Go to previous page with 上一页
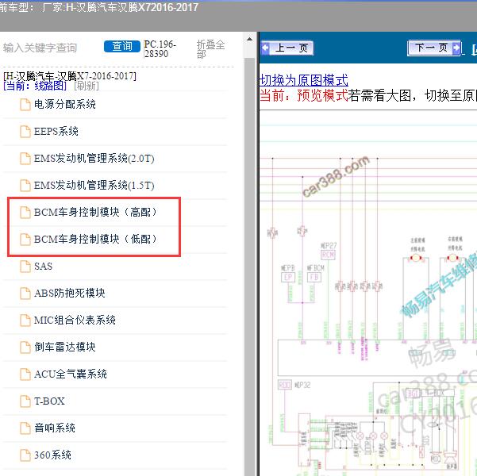Viewport: 477px width, 476px height. (287, 48)
